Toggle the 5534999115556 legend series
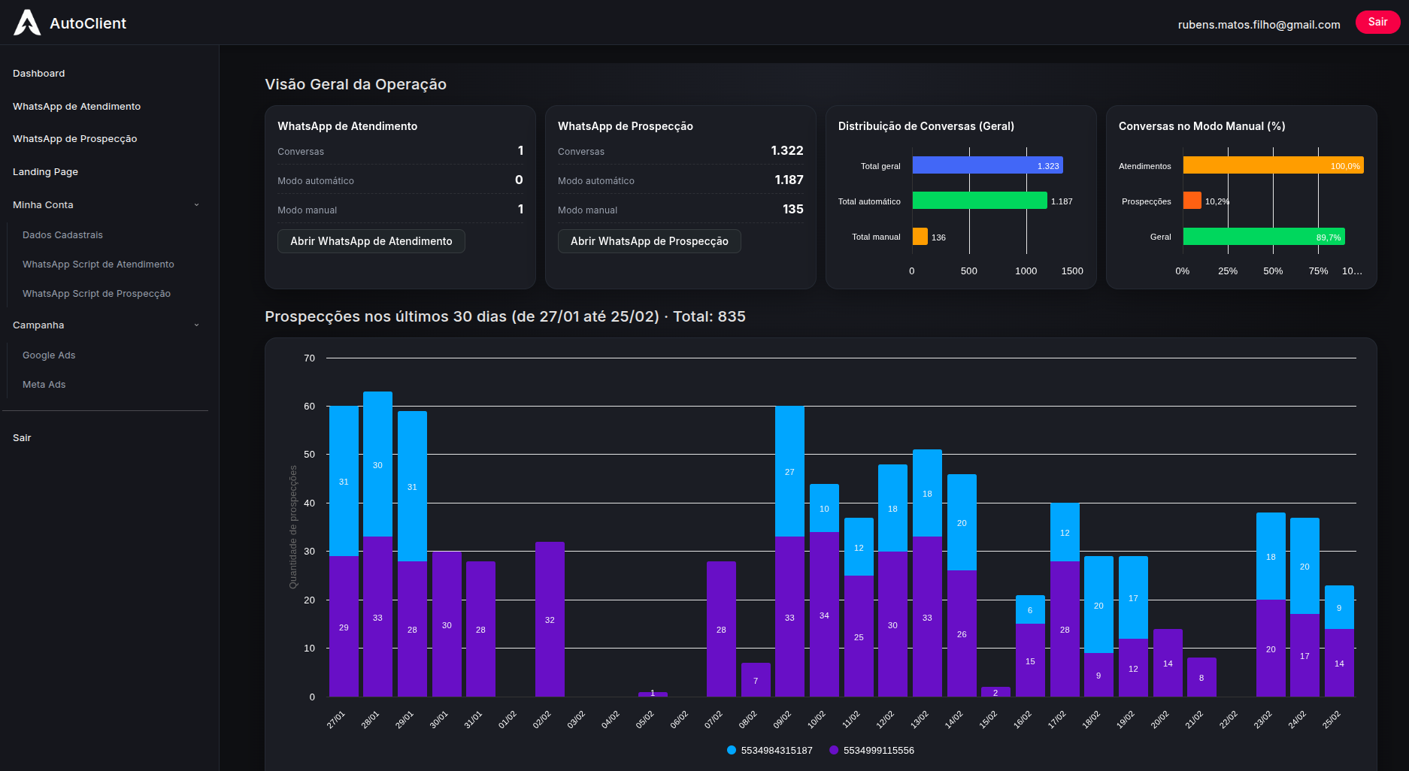 click(x=871, y=750)
